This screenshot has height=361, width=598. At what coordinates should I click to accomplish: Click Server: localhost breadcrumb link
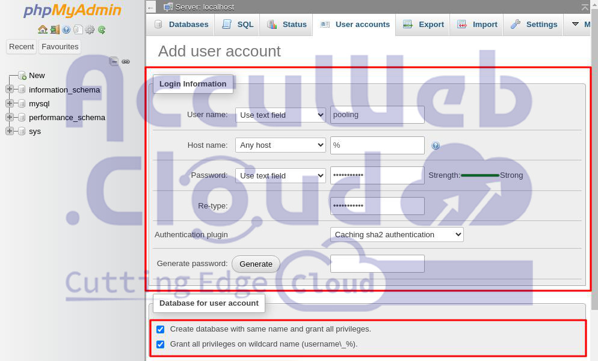tap(205, 7)
